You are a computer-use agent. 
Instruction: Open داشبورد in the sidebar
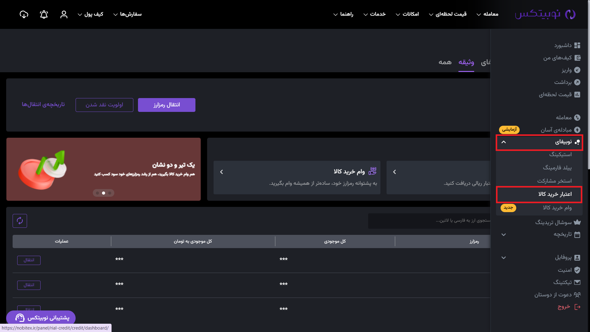(x=563, y=45)
